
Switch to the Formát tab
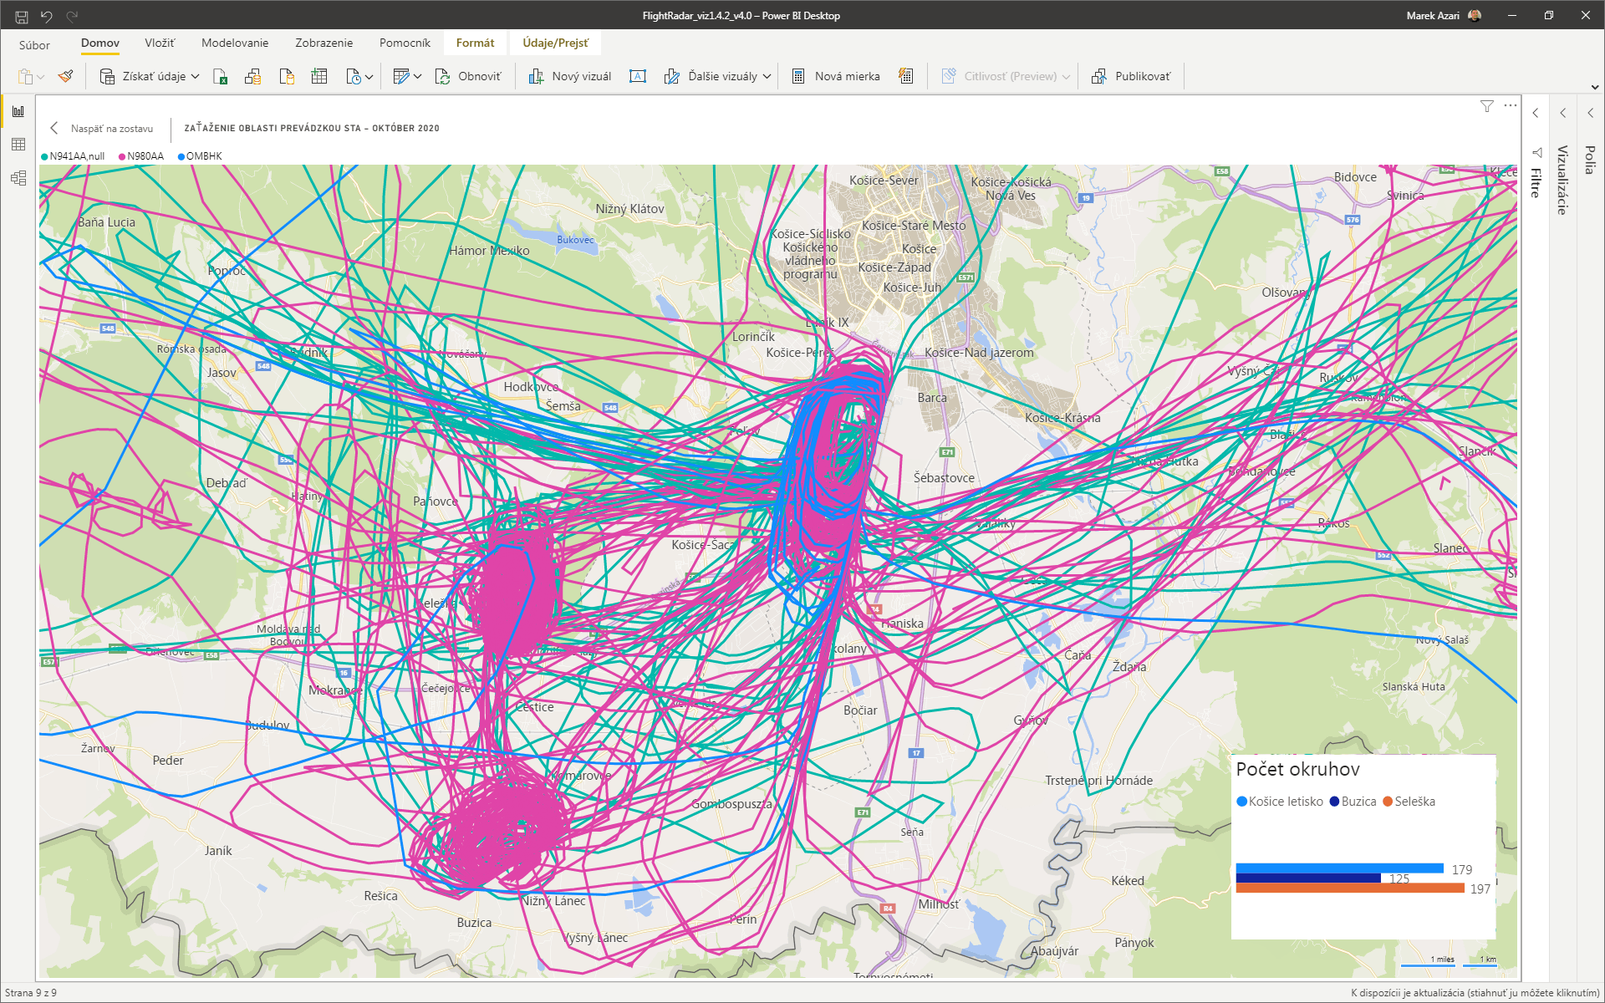(475, 43)
